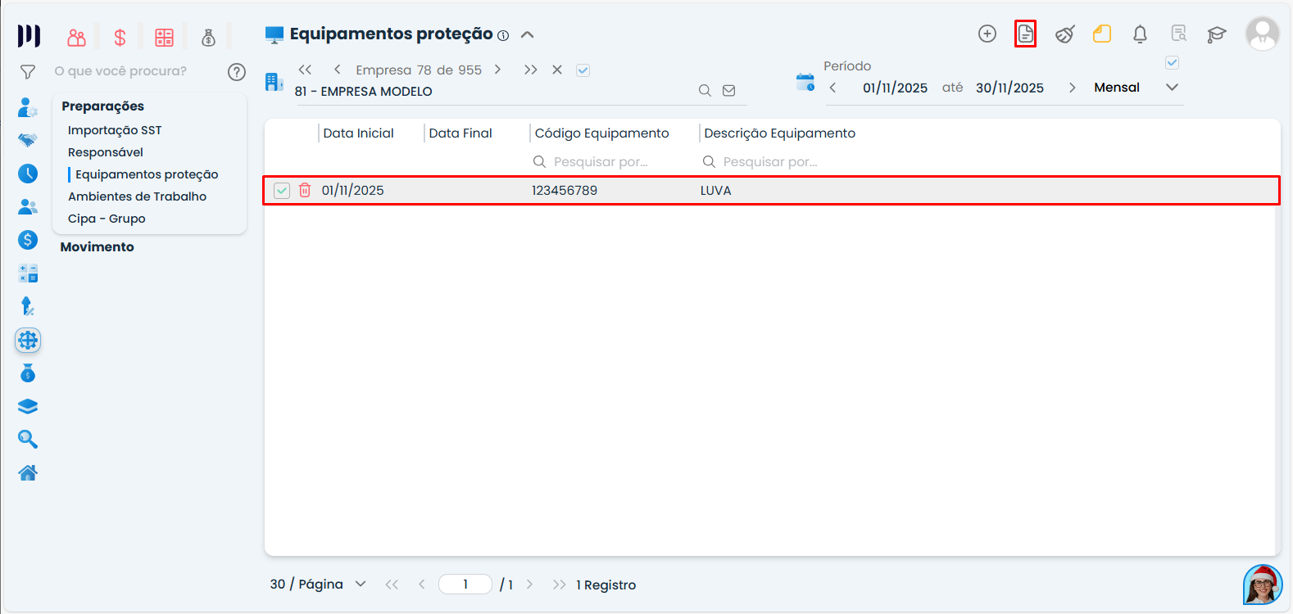The width and height of the screenshot is (1293, 614).
Task: Click the group of people sidebar icon
Action: point(28,206)
